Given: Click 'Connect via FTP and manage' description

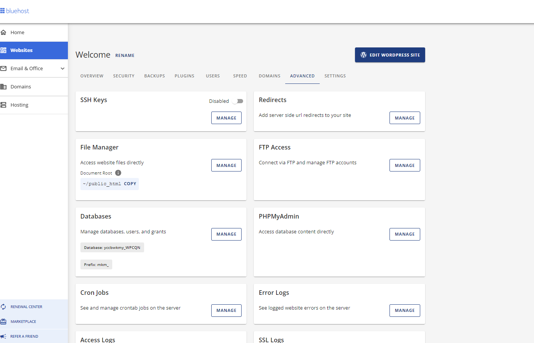Looking at the screenshot, I should 308,162.
